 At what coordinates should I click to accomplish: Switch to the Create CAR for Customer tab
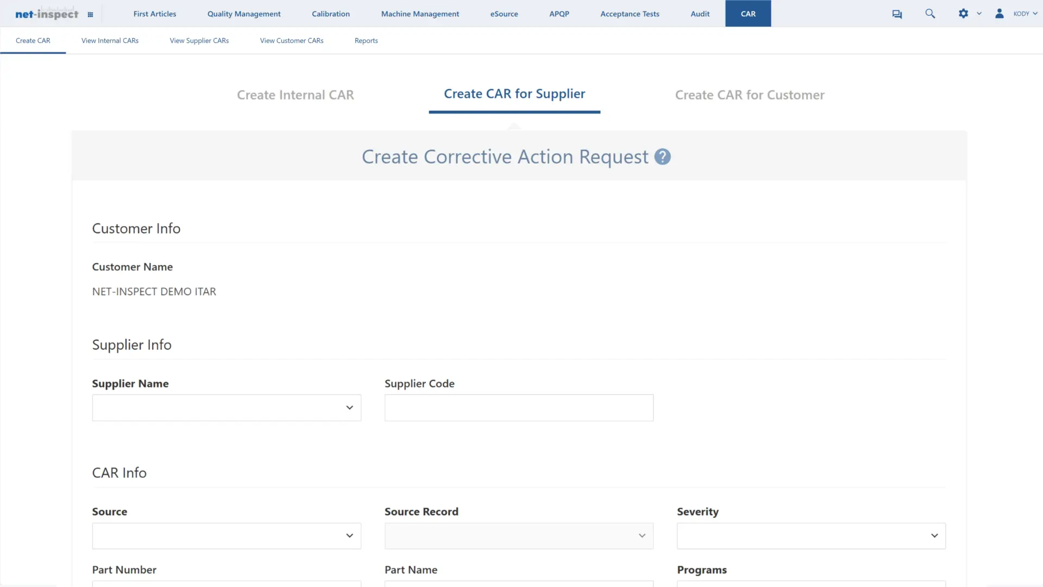pyautogui.click(x=750, y=95)
